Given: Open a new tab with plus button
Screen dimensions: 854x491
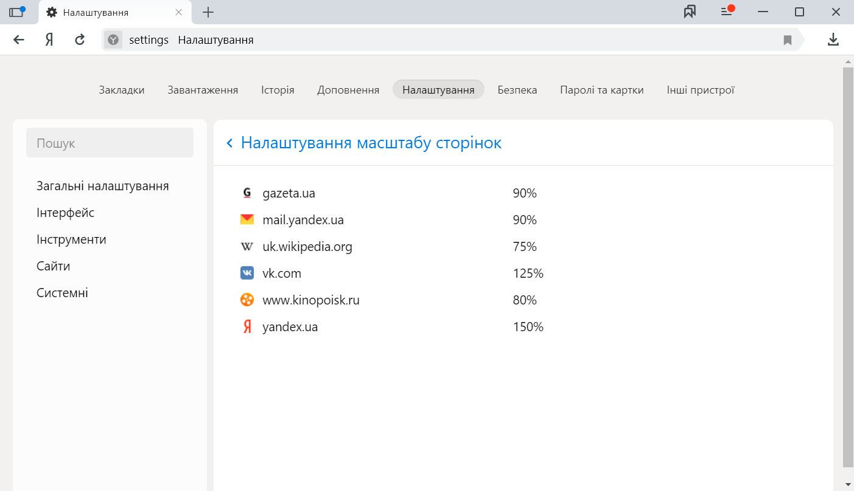Looking at the screenshot, I should click(208, 12).
